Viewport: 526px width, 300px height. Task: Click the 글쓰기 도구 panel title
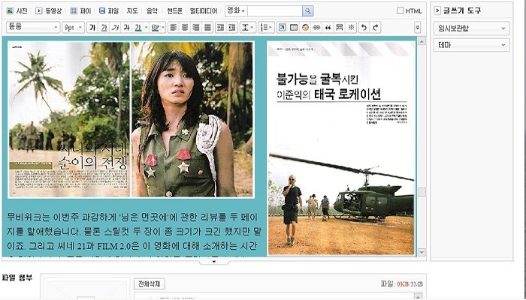click(x=462, y=10)
